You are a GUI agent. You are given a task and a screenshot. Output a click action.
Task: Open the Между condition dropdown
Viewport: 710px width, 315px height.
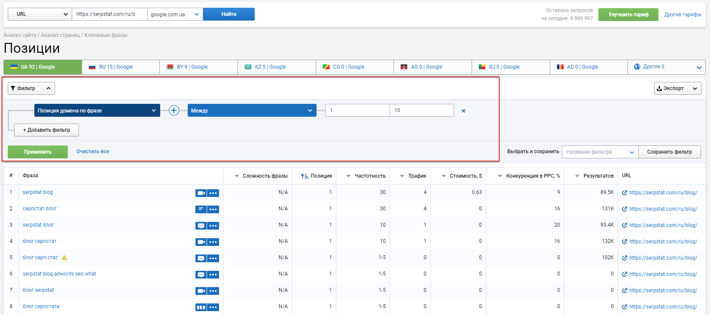click(252, 110)
